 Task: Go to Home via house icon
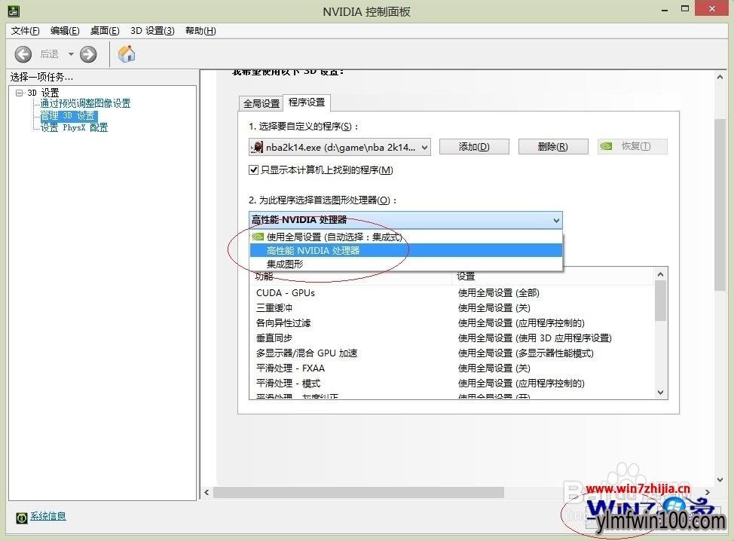(x=127, y=53)
